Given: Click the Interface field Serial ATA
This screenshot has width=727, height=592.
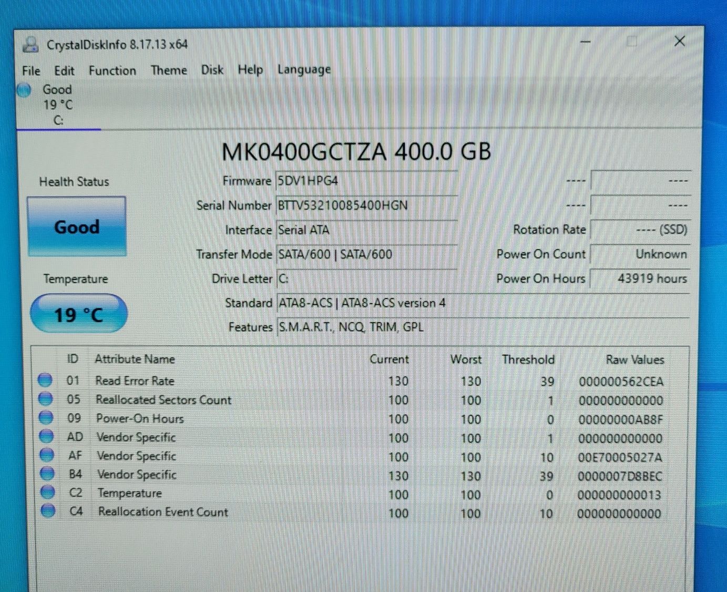Looking at the screenshot, I should 366,230.
